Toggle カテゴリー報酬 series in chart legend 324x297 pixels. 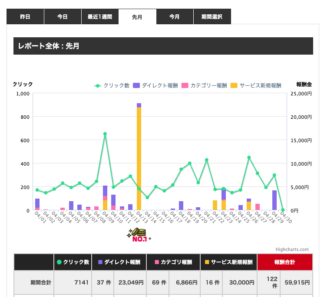(x=204, y=85)
